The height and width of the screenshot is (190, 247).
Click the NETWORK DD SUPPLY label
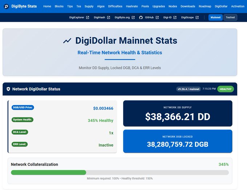point(178,107)
